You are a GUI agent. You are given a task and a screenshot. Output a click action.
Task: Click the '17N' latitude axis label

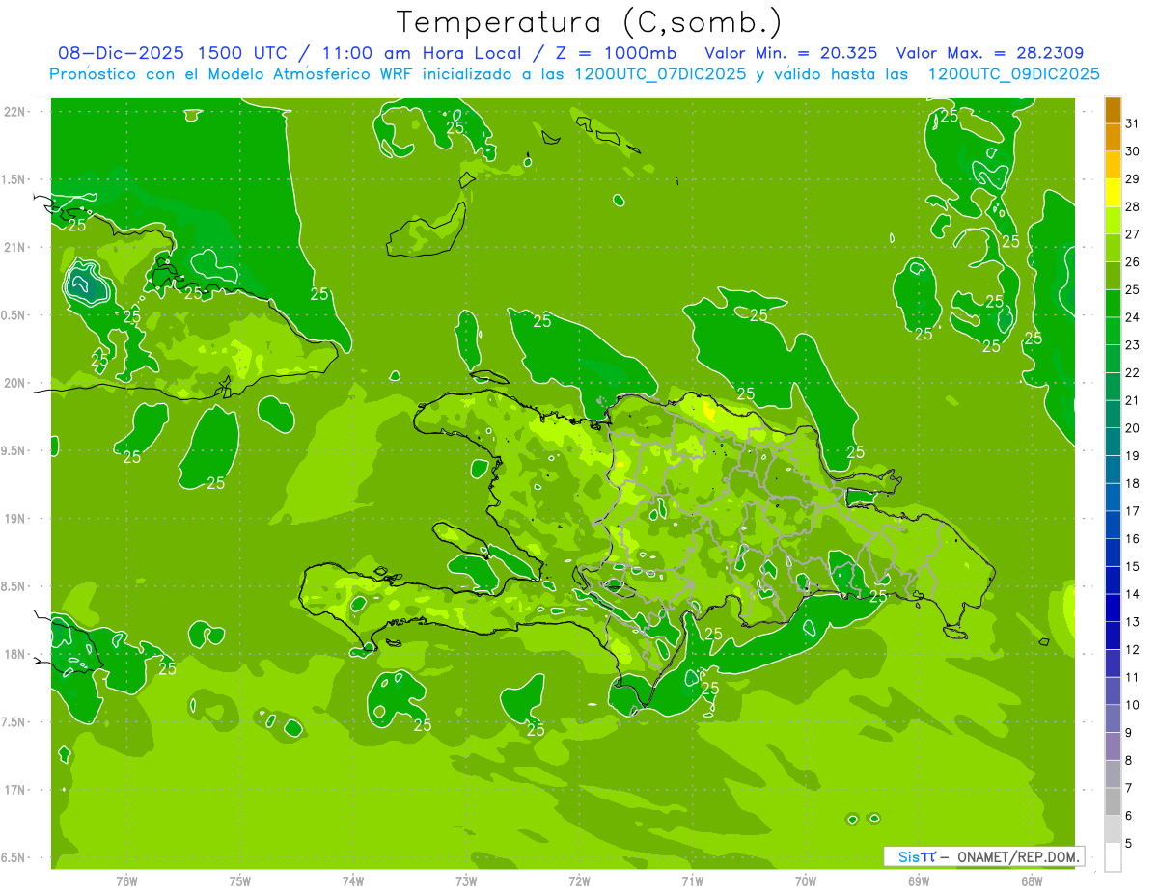click(x=16, y=790)
